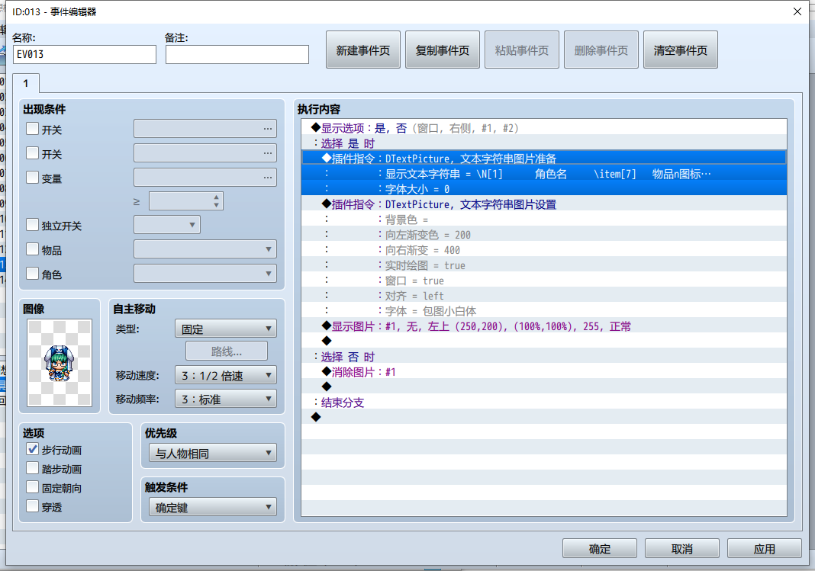Screen dimensions: 815x571
Task: Click the event character sprite image
Action: (x=60, y=363)
